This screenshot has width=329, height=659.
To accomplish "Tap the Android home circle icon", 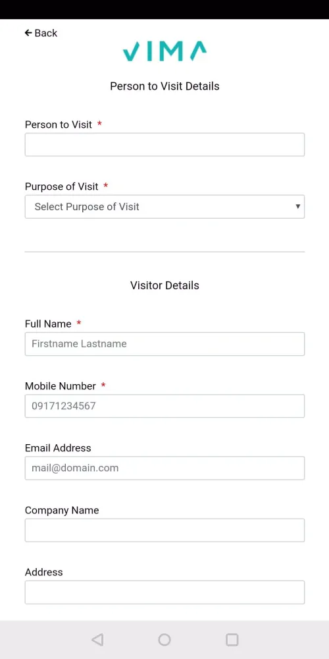I will [x=164, y=640].
